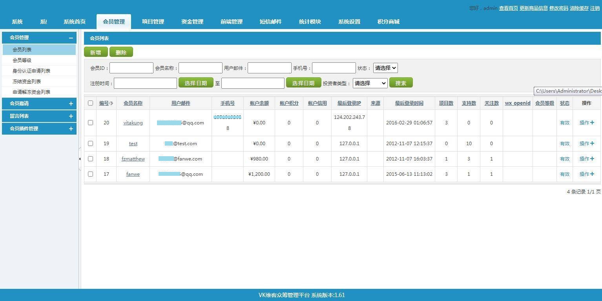602x301 pixels.
Task: Collapse sidebar using the splitter arrow
Action: point(80,159)
